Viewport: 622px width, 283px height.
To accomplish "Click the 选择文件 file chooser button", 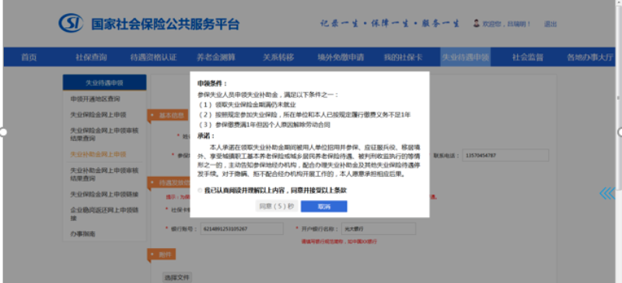I will pos(177,278).
